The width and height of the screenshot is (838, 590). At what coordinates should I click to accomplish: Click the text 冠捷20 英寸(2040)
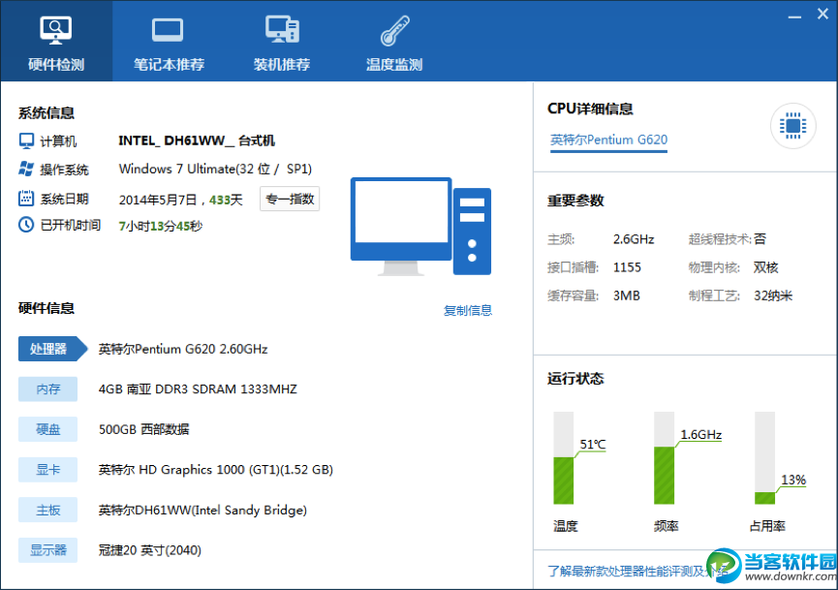point(149,550)
